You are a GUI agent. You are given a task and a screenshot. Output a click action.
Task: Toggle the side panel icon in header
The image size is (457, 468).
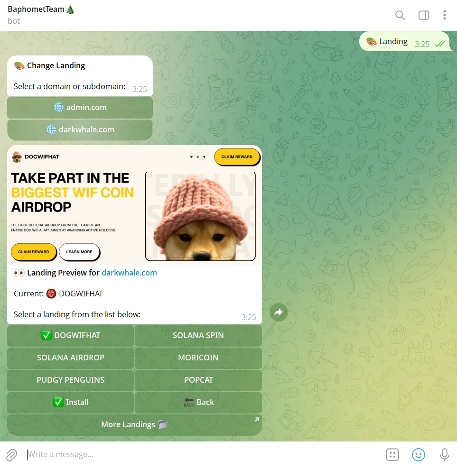coord(423,15)
